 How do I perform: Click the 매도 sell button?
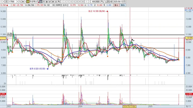(x=123, y=5)
